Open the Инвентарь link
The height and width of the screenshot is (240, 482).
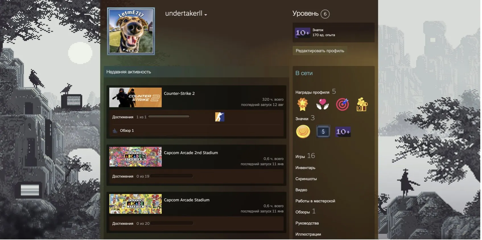pyautogui.click(x=305, y=168)
